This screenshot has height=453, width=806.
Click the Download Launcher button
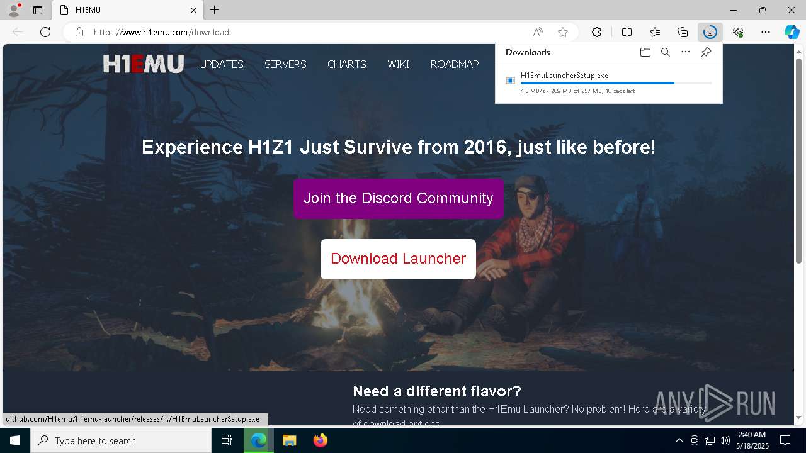pyautogui.click(x=398, y=259)
